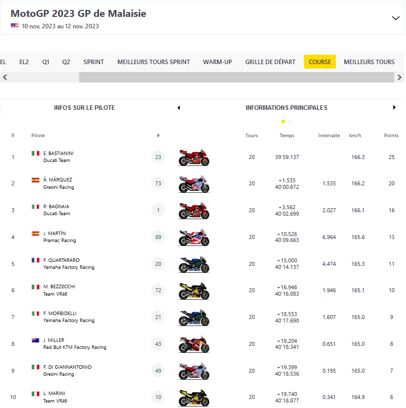Click Bastianini's Ducati motorcycle image
The width and height of the screenshot is (406, 408).
click(194, 157)
